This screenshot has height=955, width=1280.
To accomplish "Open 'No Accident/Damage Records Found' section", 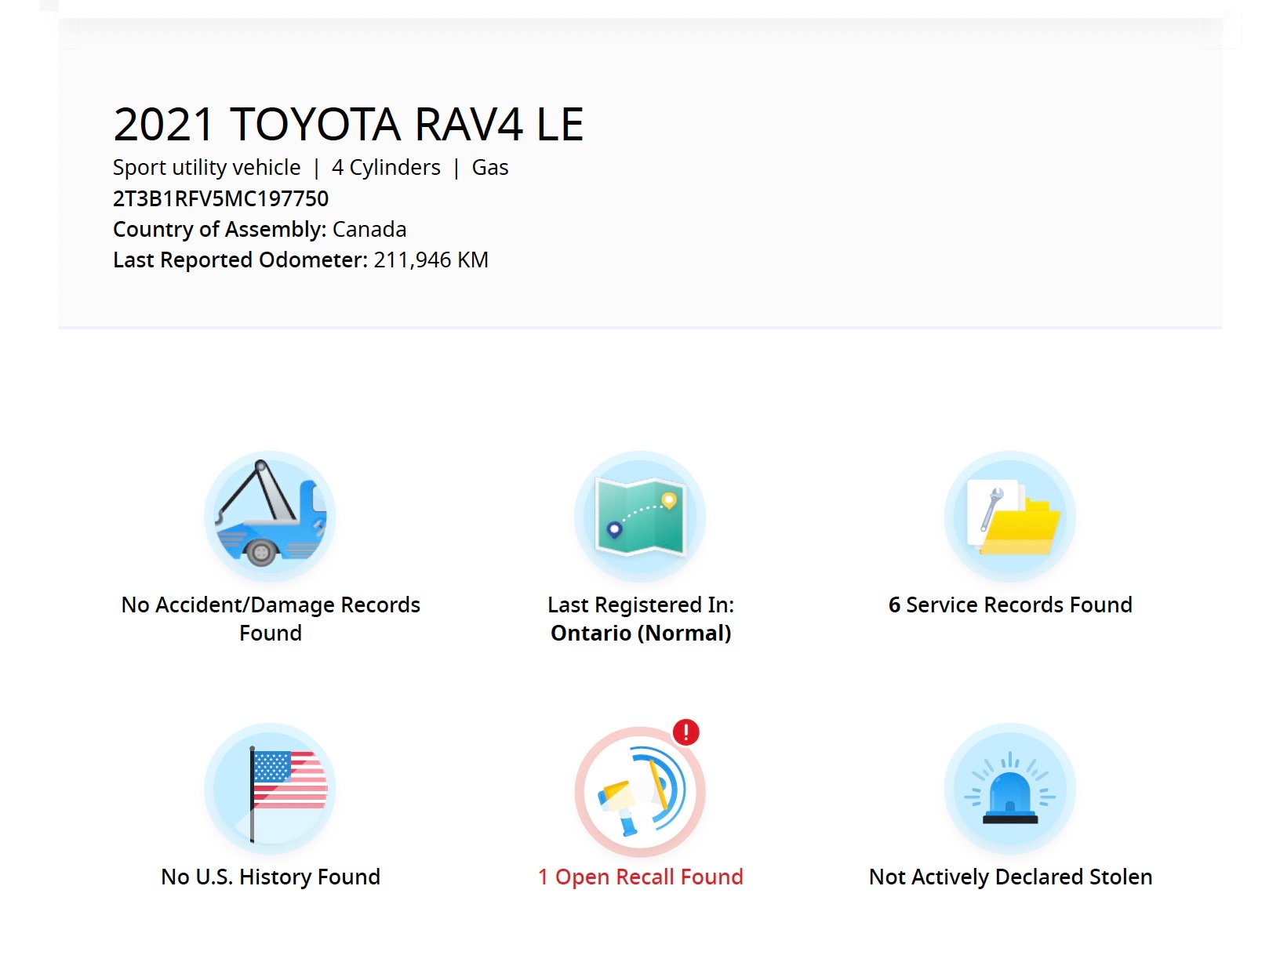I will click(271, 619).
